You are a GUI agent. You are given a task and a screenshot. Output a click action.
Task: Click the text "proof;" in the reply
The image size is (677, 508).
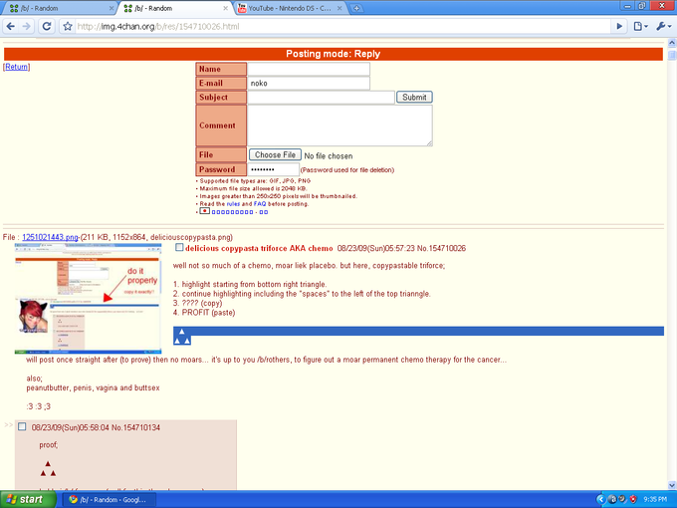coord(49,445)
